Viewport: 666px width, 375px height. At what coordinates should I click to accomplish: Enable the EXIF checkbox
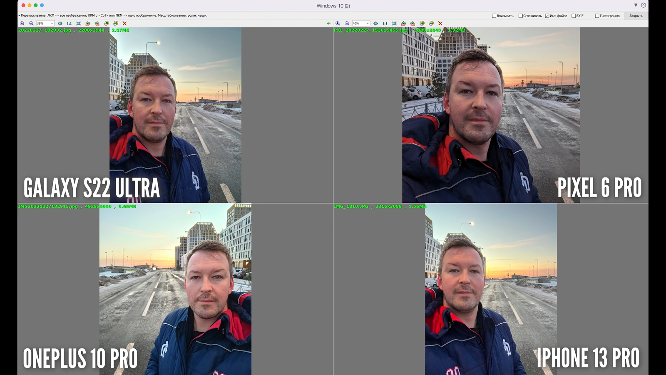pyautogui.click(x=574, y=16)
